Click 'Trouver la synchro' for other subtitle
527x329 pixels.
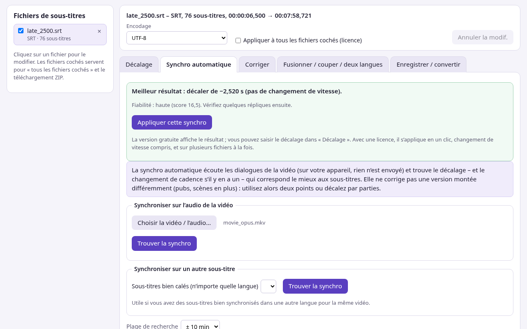click(315, 286)
